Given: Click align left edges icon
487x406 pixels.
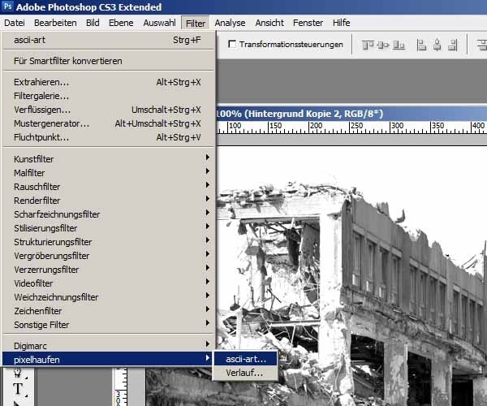Looking at the screenshot, I should [x=421, y=45].
